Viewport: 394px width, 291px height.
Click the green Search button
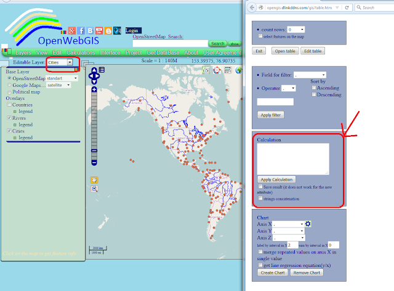(x=217, y=44)
